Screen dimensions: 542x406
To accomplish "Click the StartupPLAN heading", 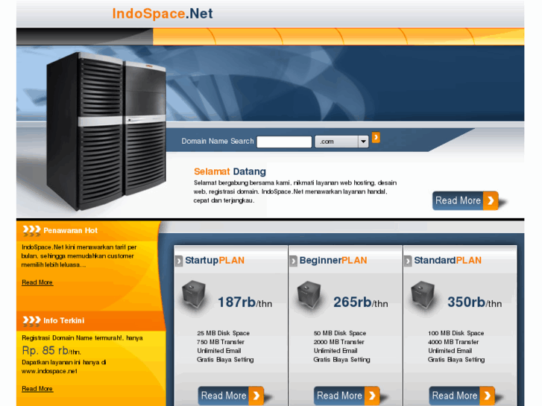I will coord(215,261).
